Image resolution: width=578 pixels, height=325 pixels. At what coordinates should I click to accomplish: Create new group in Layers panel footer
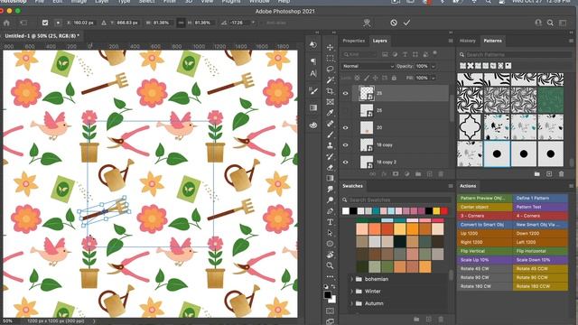[418, 174]
